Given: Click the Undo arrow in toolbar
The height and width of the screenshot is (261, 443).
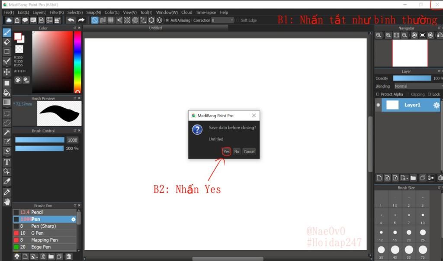Looking at the screenshot, I should pos(71,20).
